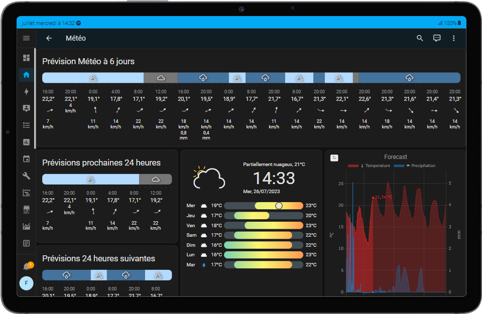The image size is (482, 314).
Task: Click 0,8 mm precipitation value in 6-day forecast
Action: point(184,135)
